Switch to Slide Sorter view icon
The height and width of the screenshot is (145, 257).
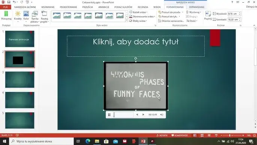(x=202, y=135)
